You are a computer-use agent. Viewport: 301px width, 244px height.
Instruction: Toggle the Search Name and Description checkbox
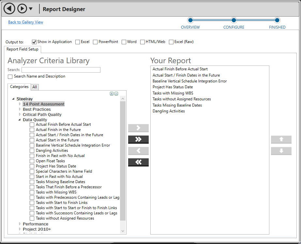pyautogui.click(x=10, y=77)
